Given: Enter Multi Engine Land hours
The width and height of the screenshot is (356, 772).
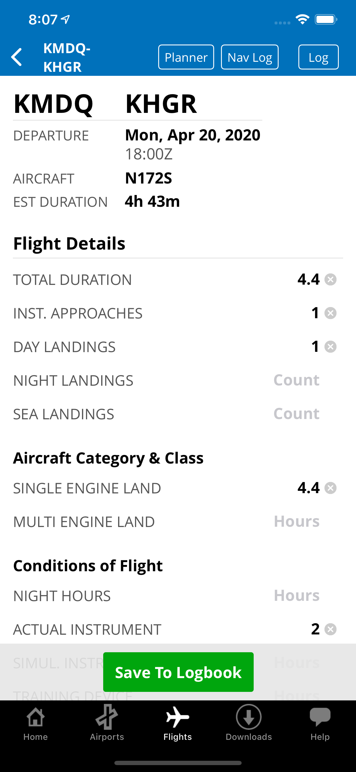Looking at the screenshot, I should pyautogui.click(x=296, y=522).
